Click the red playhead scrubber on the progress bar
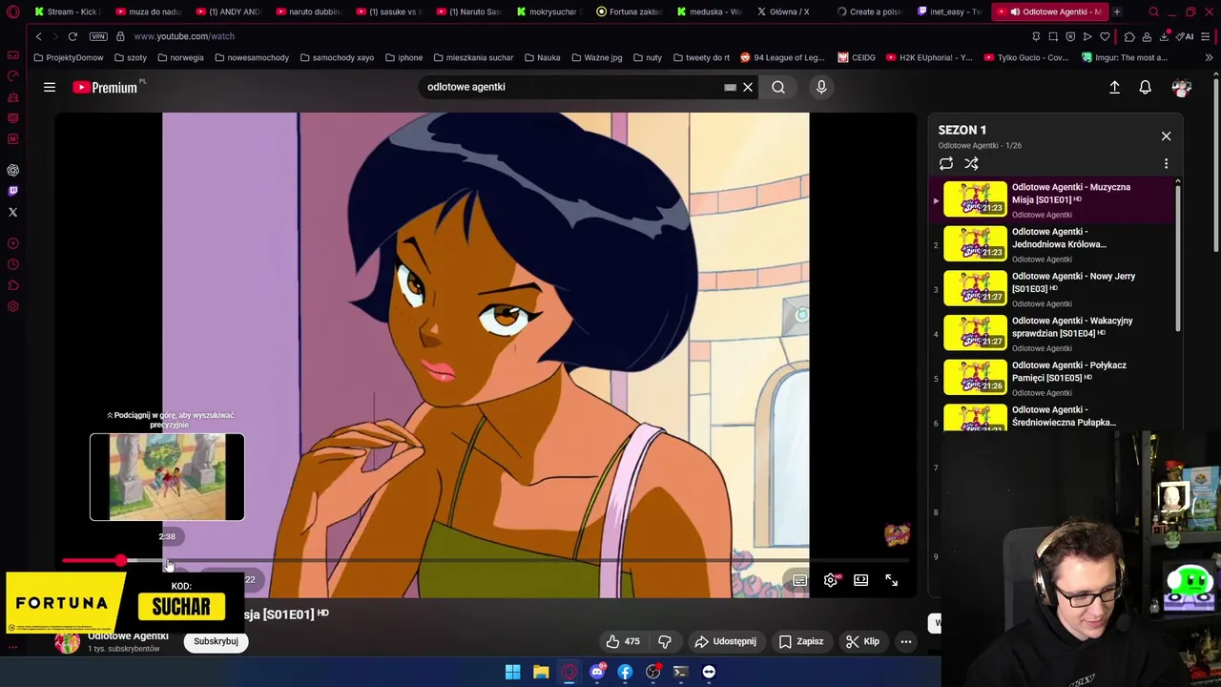Image resolution: width=1221 pixels, height=687 pixels. point(120,561)
